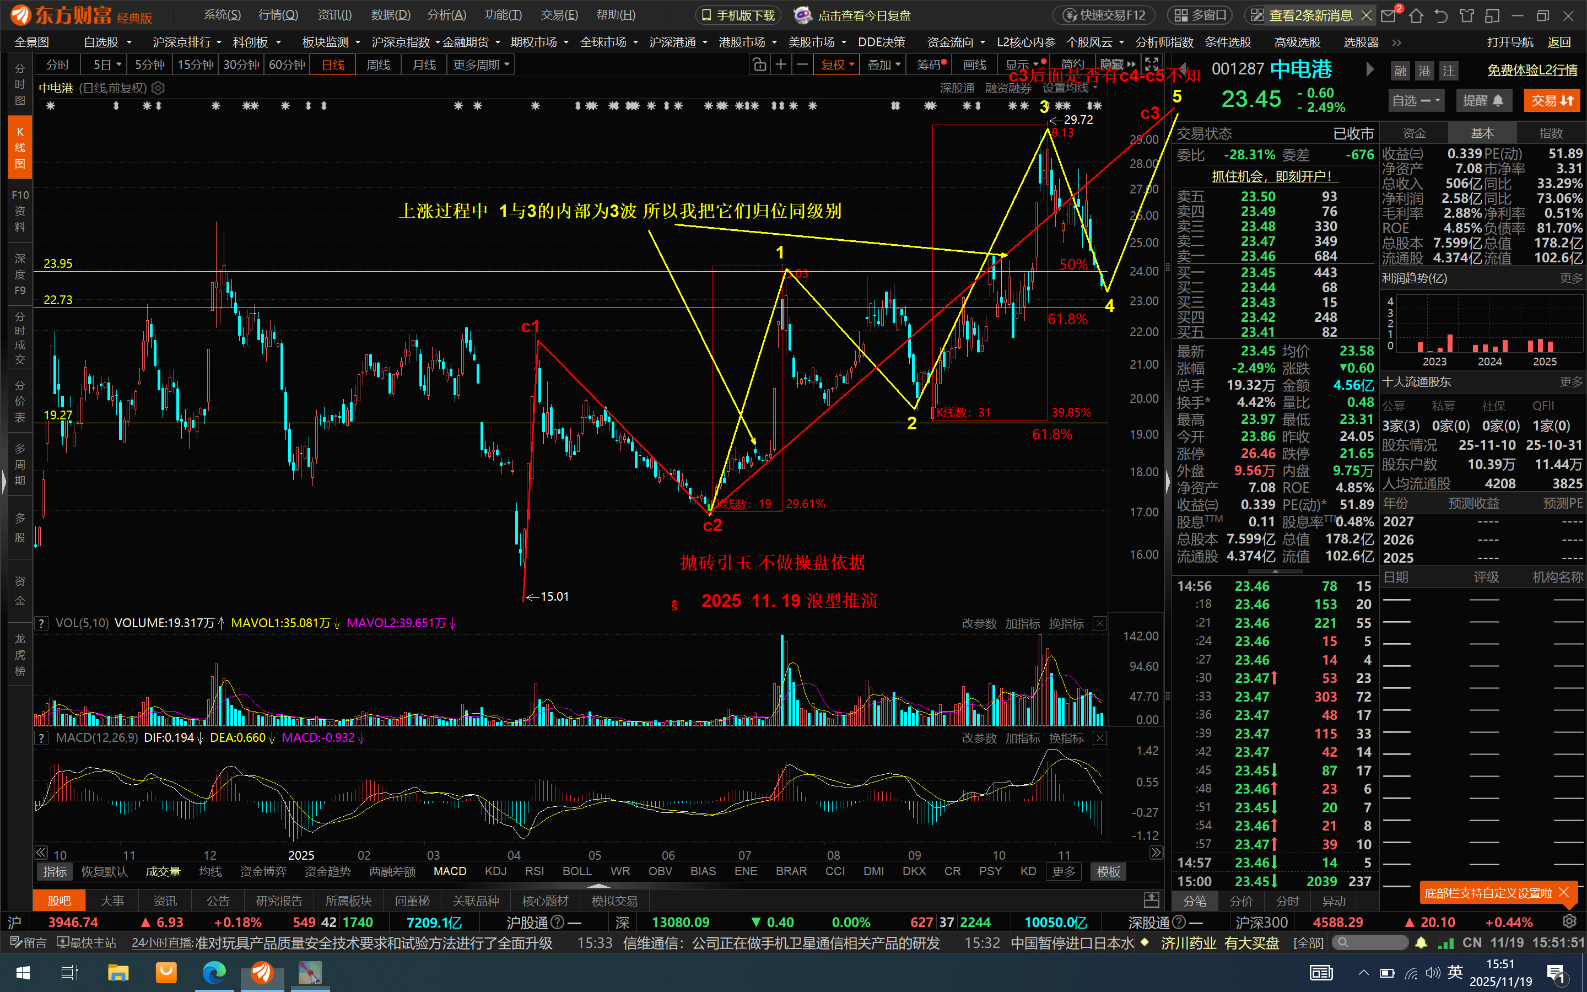The height and width of the screenshot is (992, 1587).
Task: Close the VOL indicator panel
Action: (x=1100, y=623)
